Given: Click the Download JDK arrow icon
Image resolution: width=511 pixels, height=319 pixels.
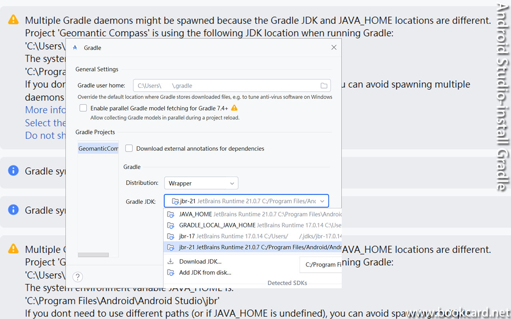Looking at the screenshot, I should (170, 262).
